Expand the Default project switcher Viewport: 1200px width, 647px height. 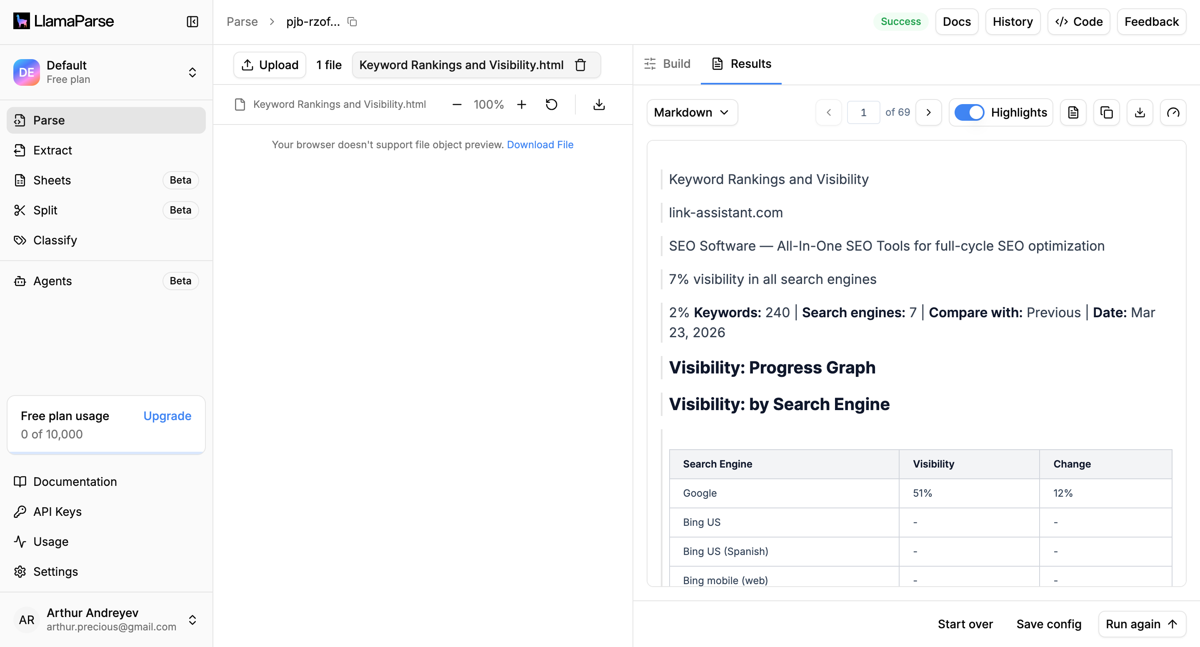click(192, 72)
